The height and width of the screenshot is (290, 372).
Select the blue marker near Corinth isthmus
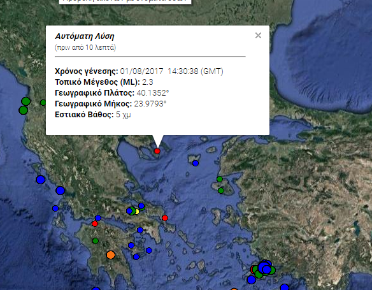(140, 230)
